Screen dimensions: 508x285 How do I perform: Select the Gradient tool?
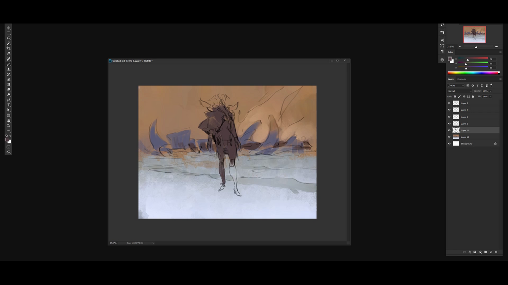[9, 85]
